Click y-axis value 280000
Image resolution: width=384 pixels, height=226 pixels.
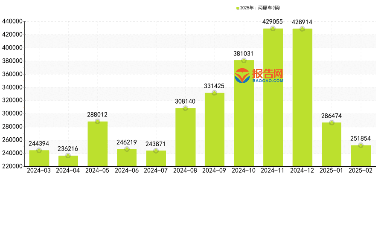pyautogui.click(x=12, y=127)
